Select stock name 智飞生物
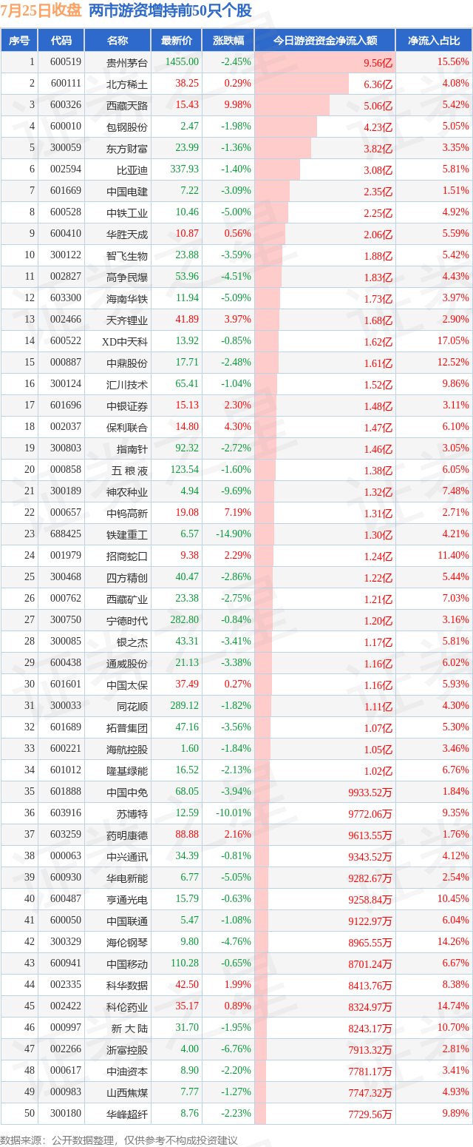The image size is (473, 1147). tap(127, 255)
